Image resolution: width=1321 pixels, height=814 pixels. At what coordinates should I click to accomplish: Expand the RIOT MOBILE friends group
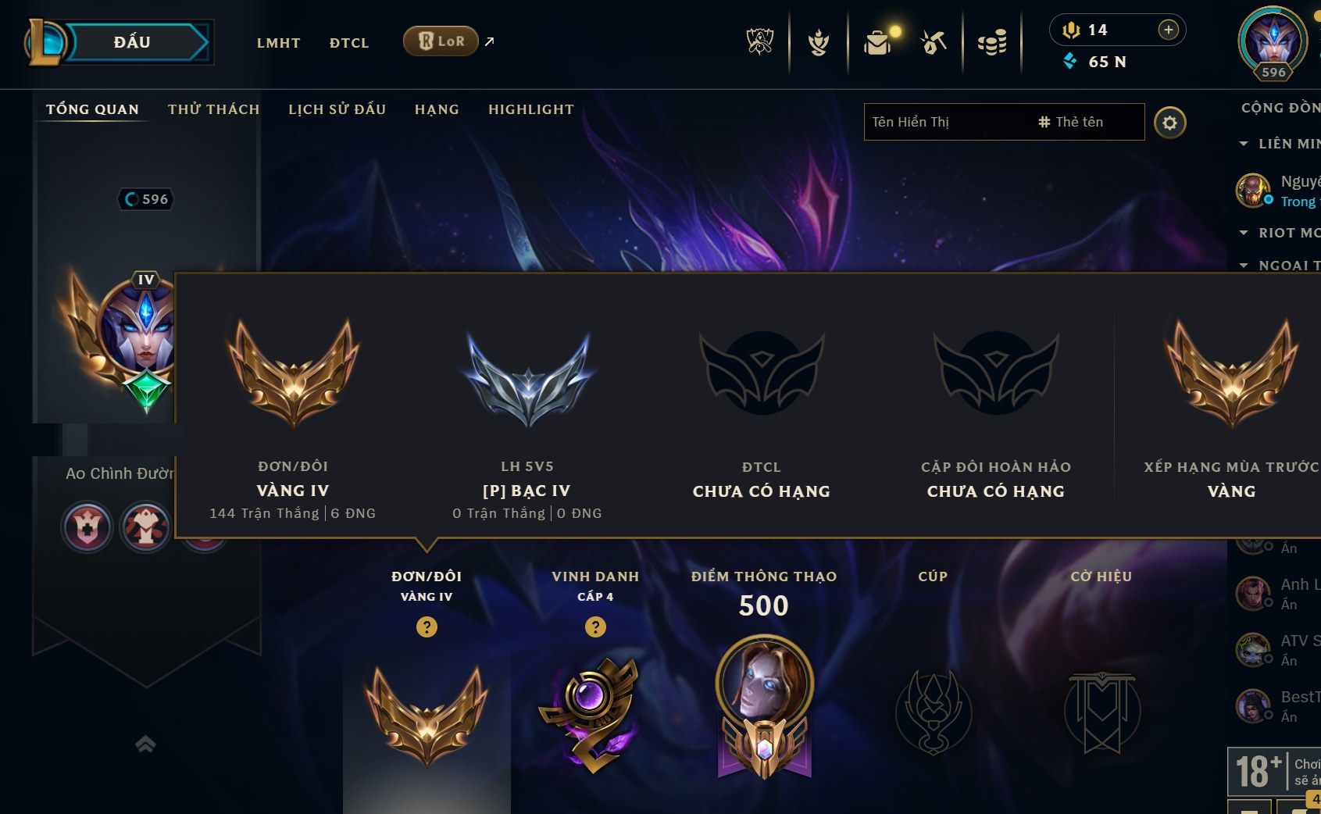click(1244, 233)
